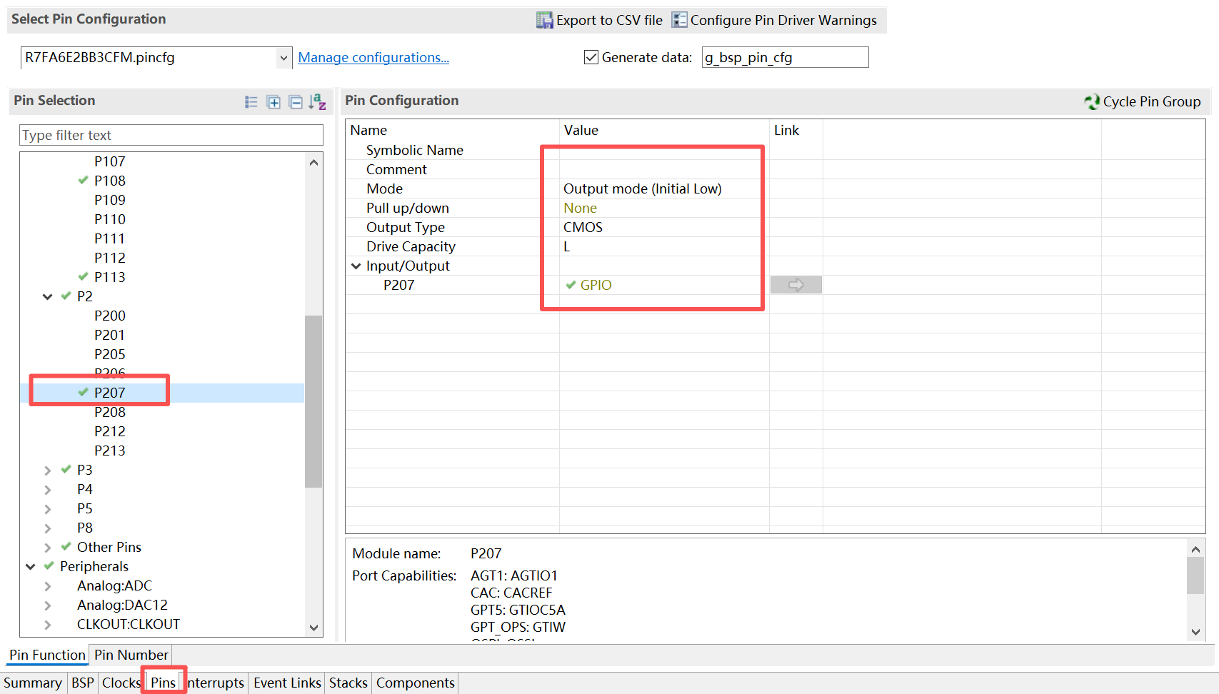Click the GPIO value for P207
Screen dimensions: 1219x694
(x=596, y=285)
